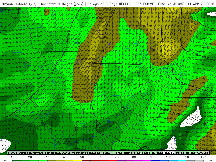Click the '60' color bar label
The width and height of the screenshot is (216, 162).
coord(99,157)
